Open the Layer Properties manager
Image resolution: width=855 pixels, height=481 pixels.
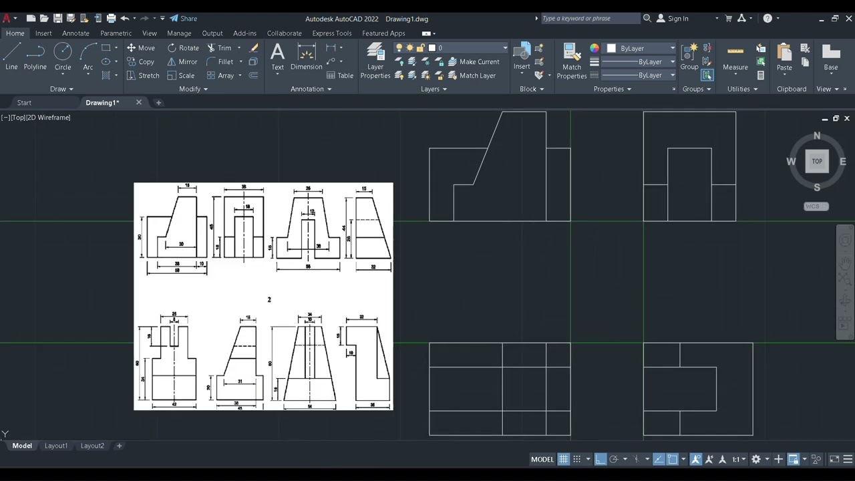pyautogui.click(x=375, y=61)
